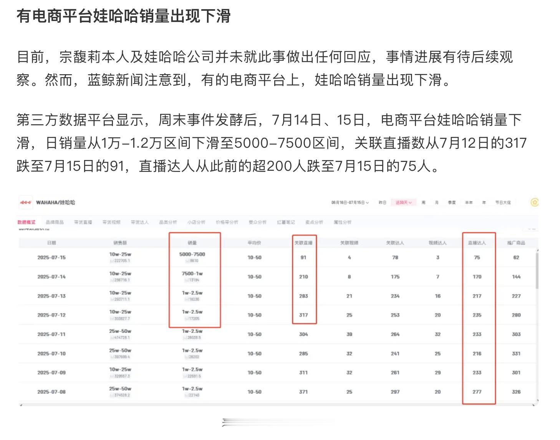Click 推广商品 value 62
The height and width of the screenshot is (440, 560).
tap(516, 258)
